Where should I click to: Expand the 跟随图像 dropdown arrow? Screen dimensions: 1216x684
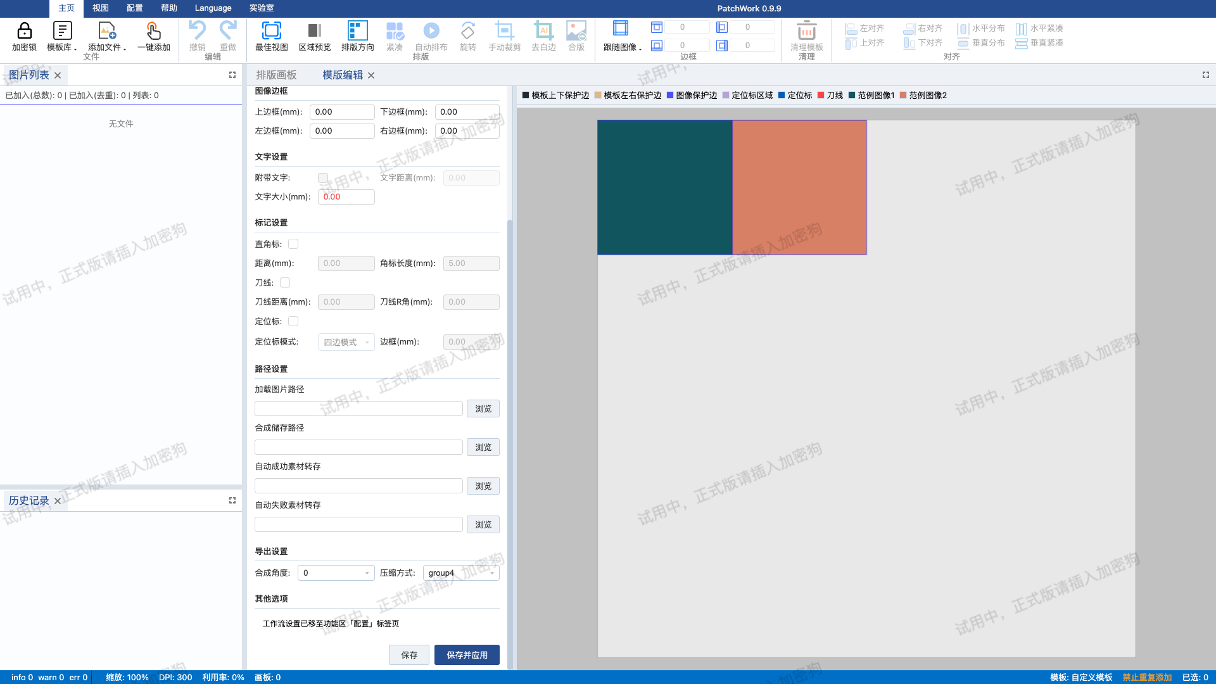(x=640, y=48)
